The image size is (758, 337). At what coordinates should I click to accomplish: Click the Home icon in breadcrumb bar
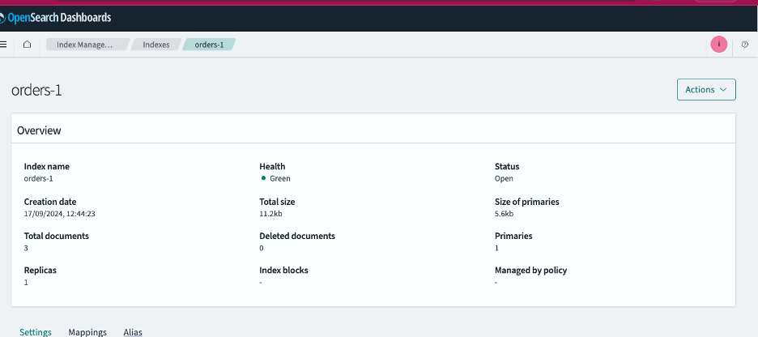tap(27, 45)
